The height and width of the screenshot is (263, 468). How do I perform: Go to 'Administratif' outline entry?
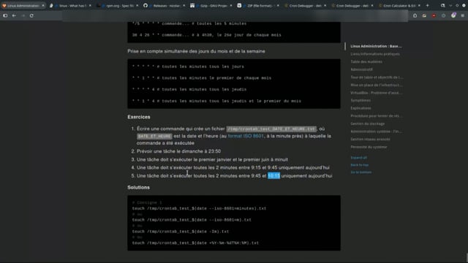pos(361,69)
